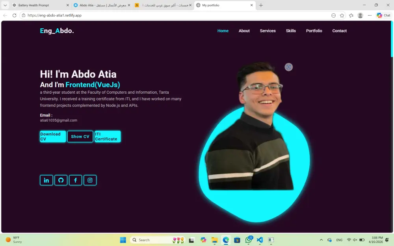Screen dimensions: 394x246
Task: Open Copilot Chat in the toolbar
Action: (x=383, y=15)
